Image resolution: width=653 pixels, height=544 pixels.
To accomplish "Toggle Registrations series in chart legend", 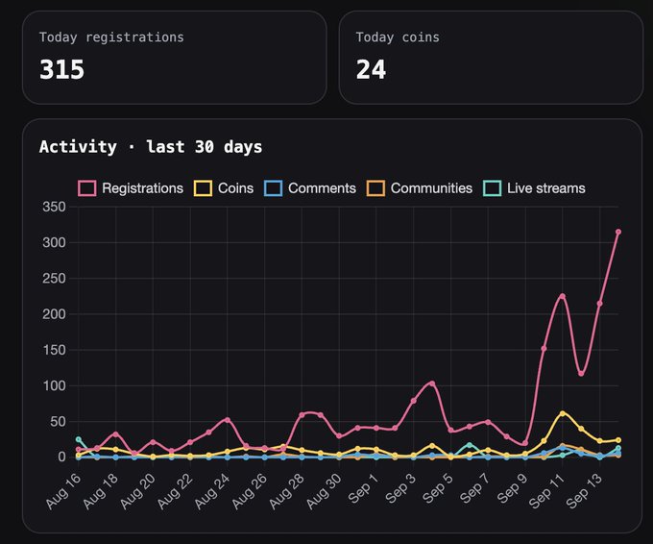I will (131, 188).
